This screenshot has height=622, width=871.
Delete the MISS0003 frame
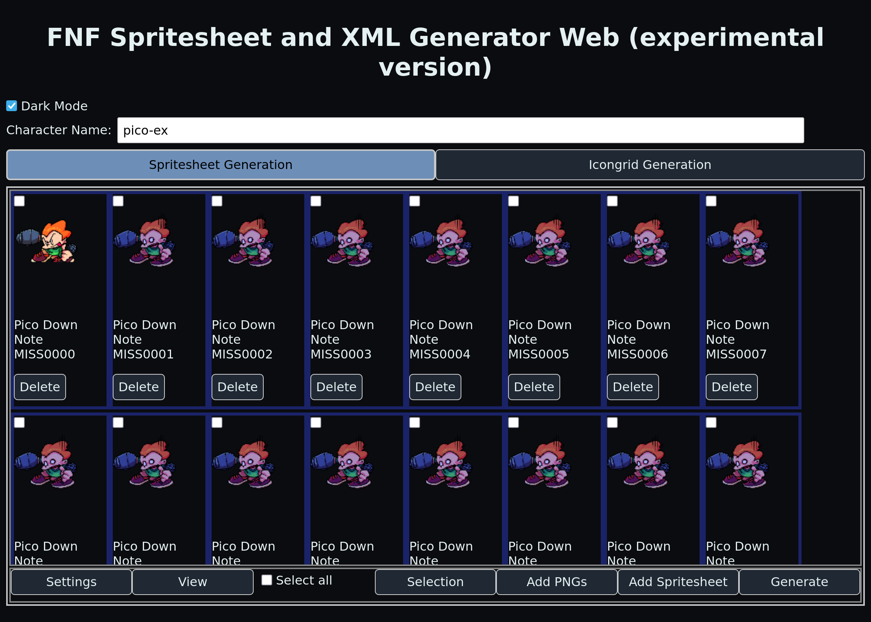[336, 387]
